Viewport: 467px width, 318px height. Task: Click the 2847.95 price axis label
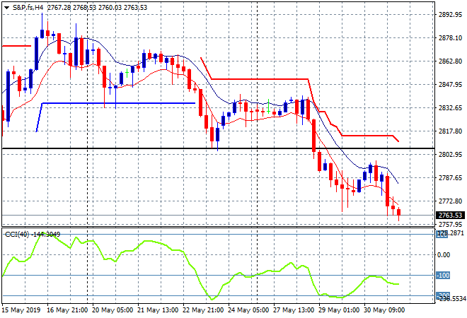pyautogui.click(x=450, y=85)
